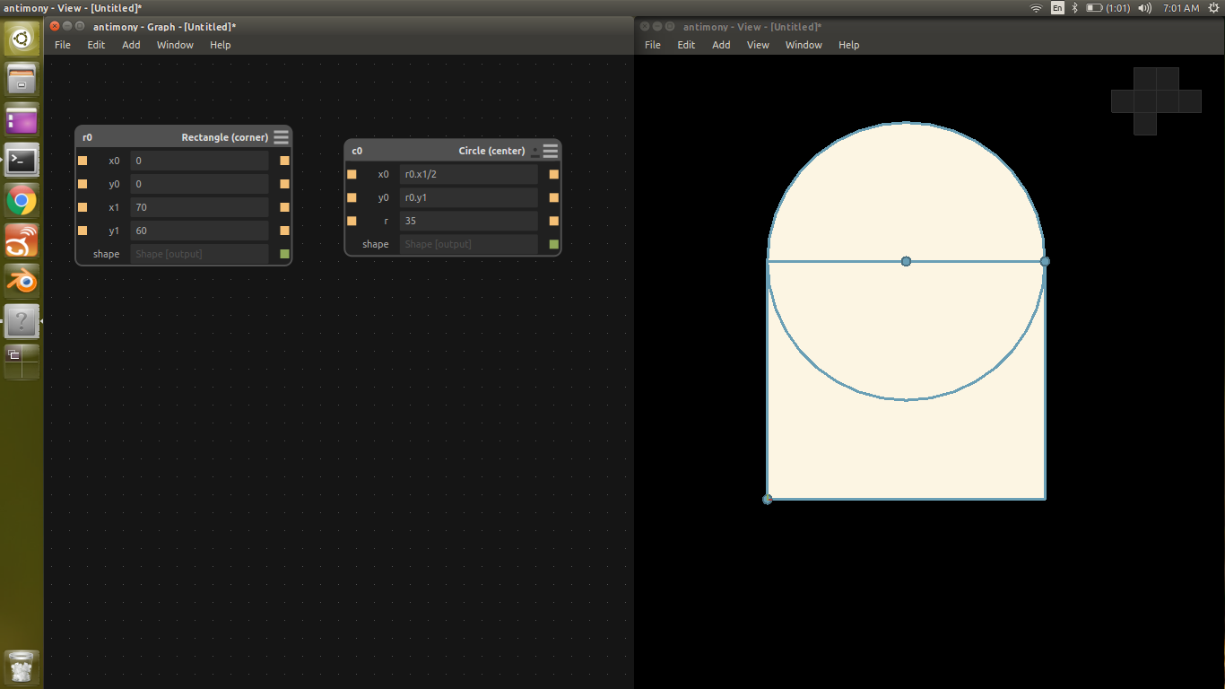Click the y1 output port on Rectangle node

(x=284, y=231)
